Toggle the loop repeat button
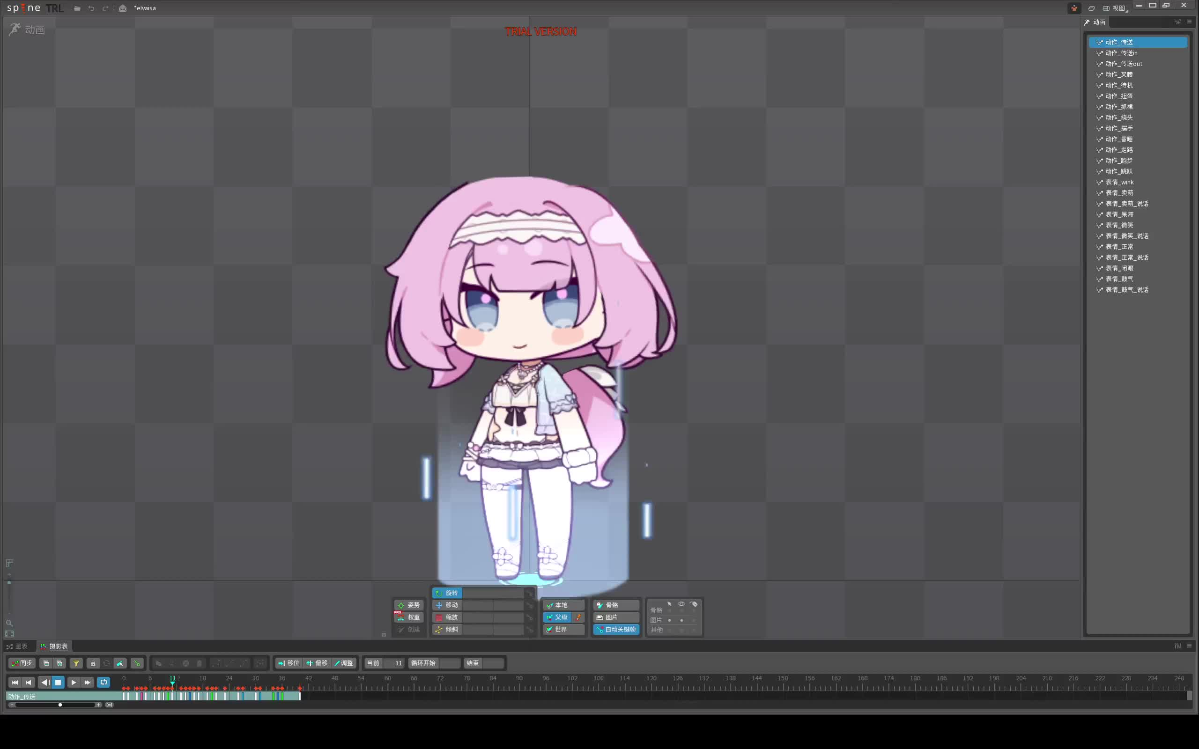Viewport: 1199px width, 749px height. click(104, 683)
